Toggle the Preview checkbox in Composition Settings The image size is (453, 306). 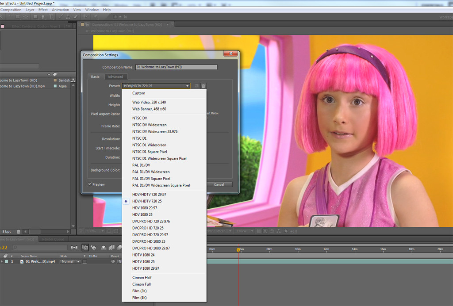90,184
